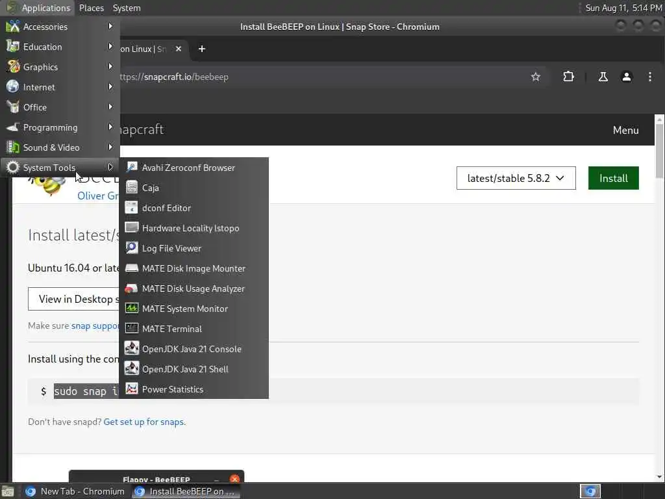Switch to Install BeeBEEP taskbar window
Viewport: 665px width, 499px height.
[x=186, y=491]
